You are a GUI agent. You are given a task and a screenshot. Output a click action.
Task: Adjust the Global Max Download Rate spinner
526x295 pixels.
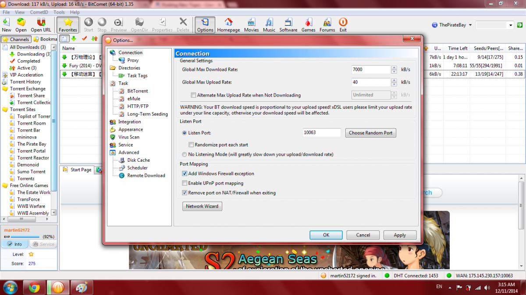pos(394,69)
